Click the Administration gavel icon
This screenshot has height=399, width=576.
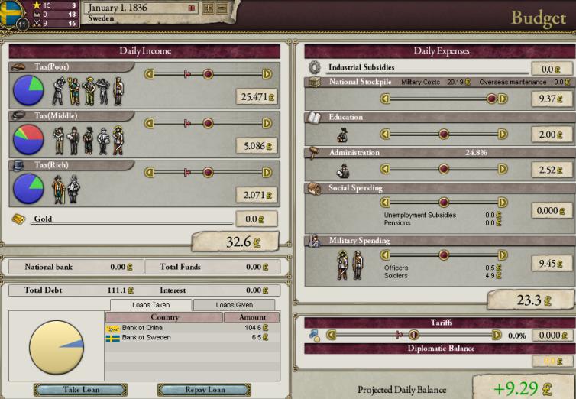314,152
